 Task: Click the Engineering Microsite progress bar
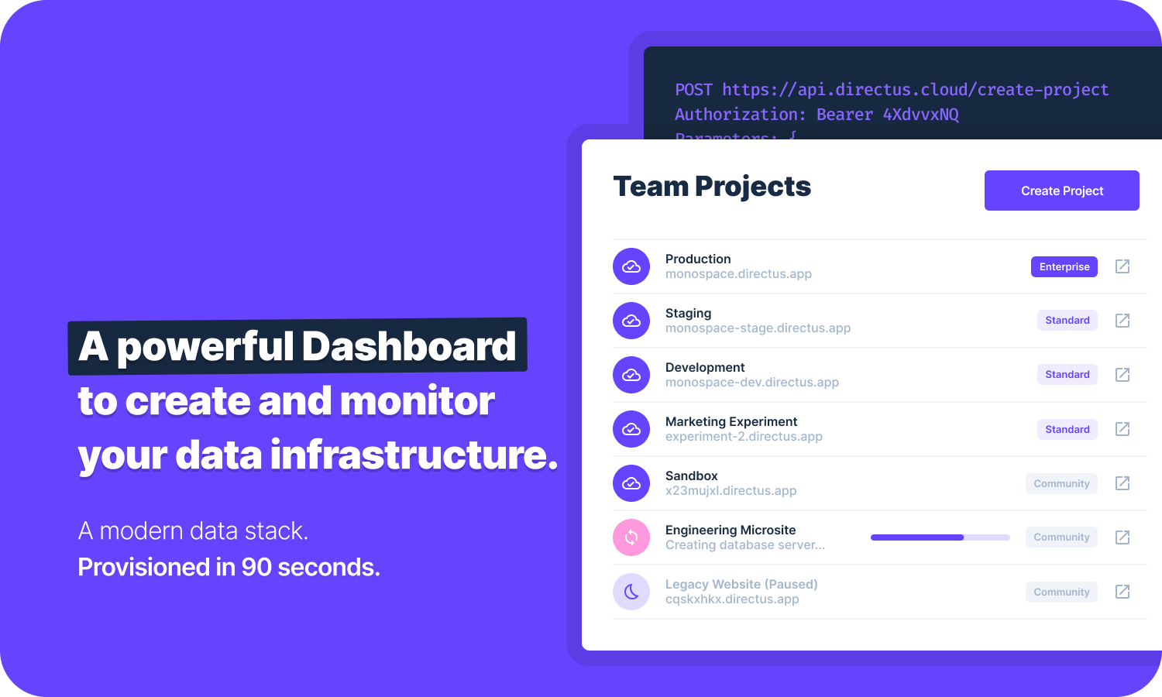[x=940, y=537]
